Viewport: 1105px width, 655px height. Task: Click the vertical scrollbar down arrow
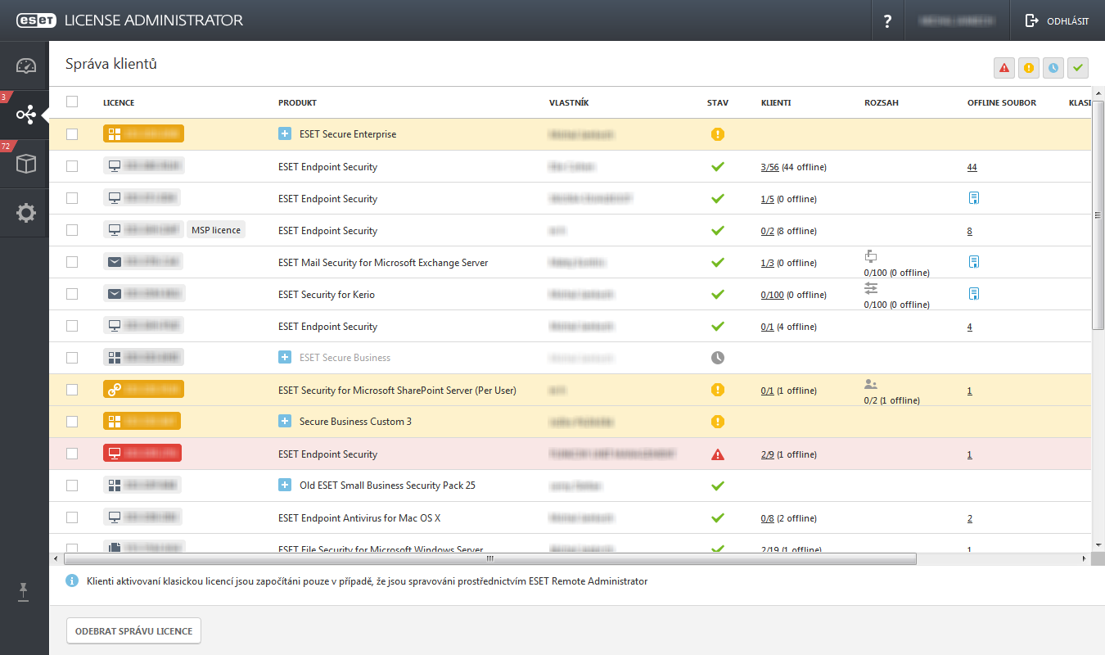[1098, 544]
